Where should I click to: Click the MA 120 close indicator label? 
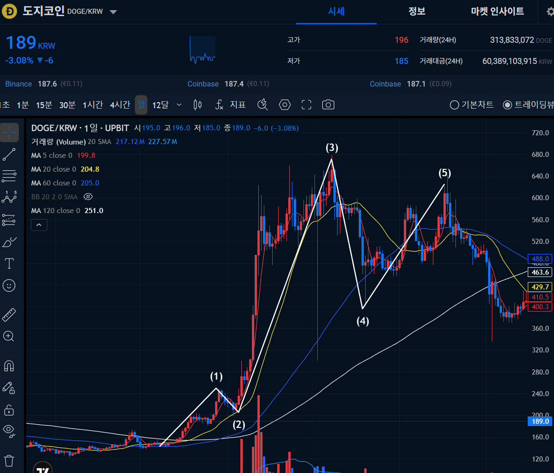(x=55, y=211)
